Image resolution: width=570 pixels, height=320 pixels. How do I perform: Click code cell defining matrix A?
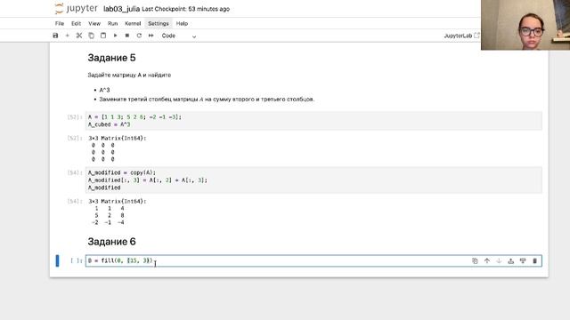pos(313,121)
